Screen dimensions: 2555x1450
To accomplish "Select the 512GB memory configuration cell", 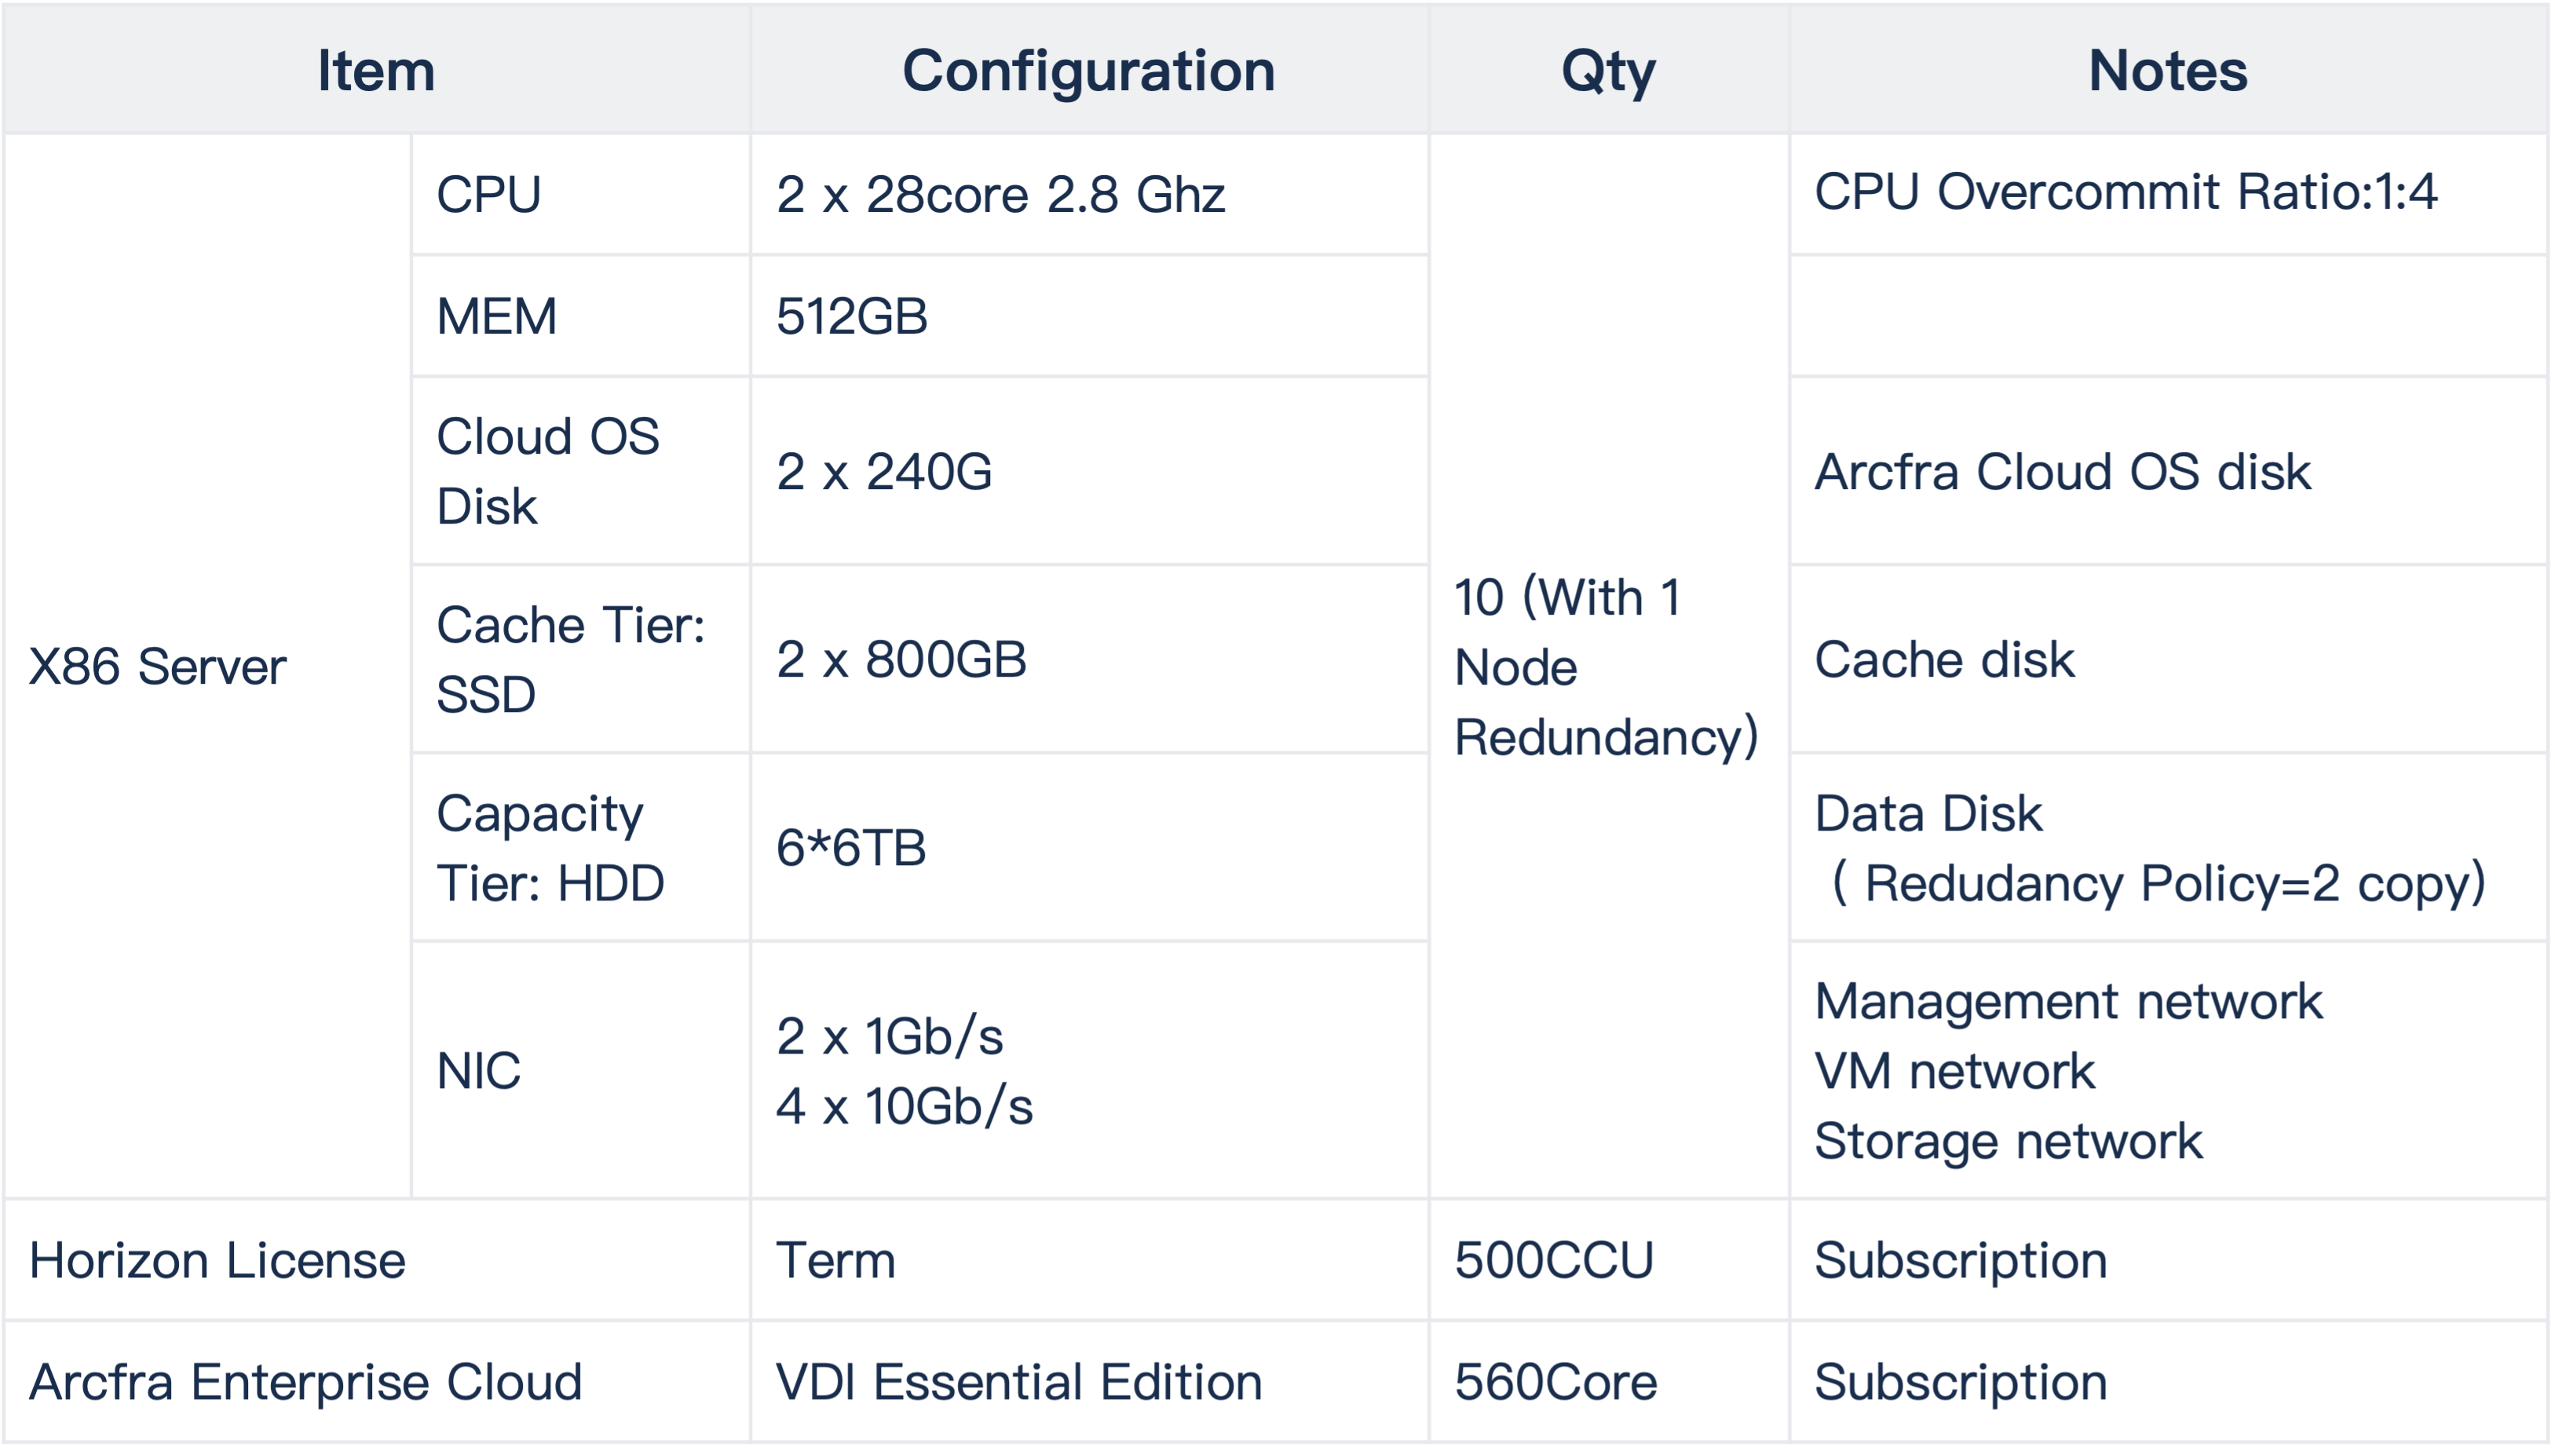I will [1089, 316].
